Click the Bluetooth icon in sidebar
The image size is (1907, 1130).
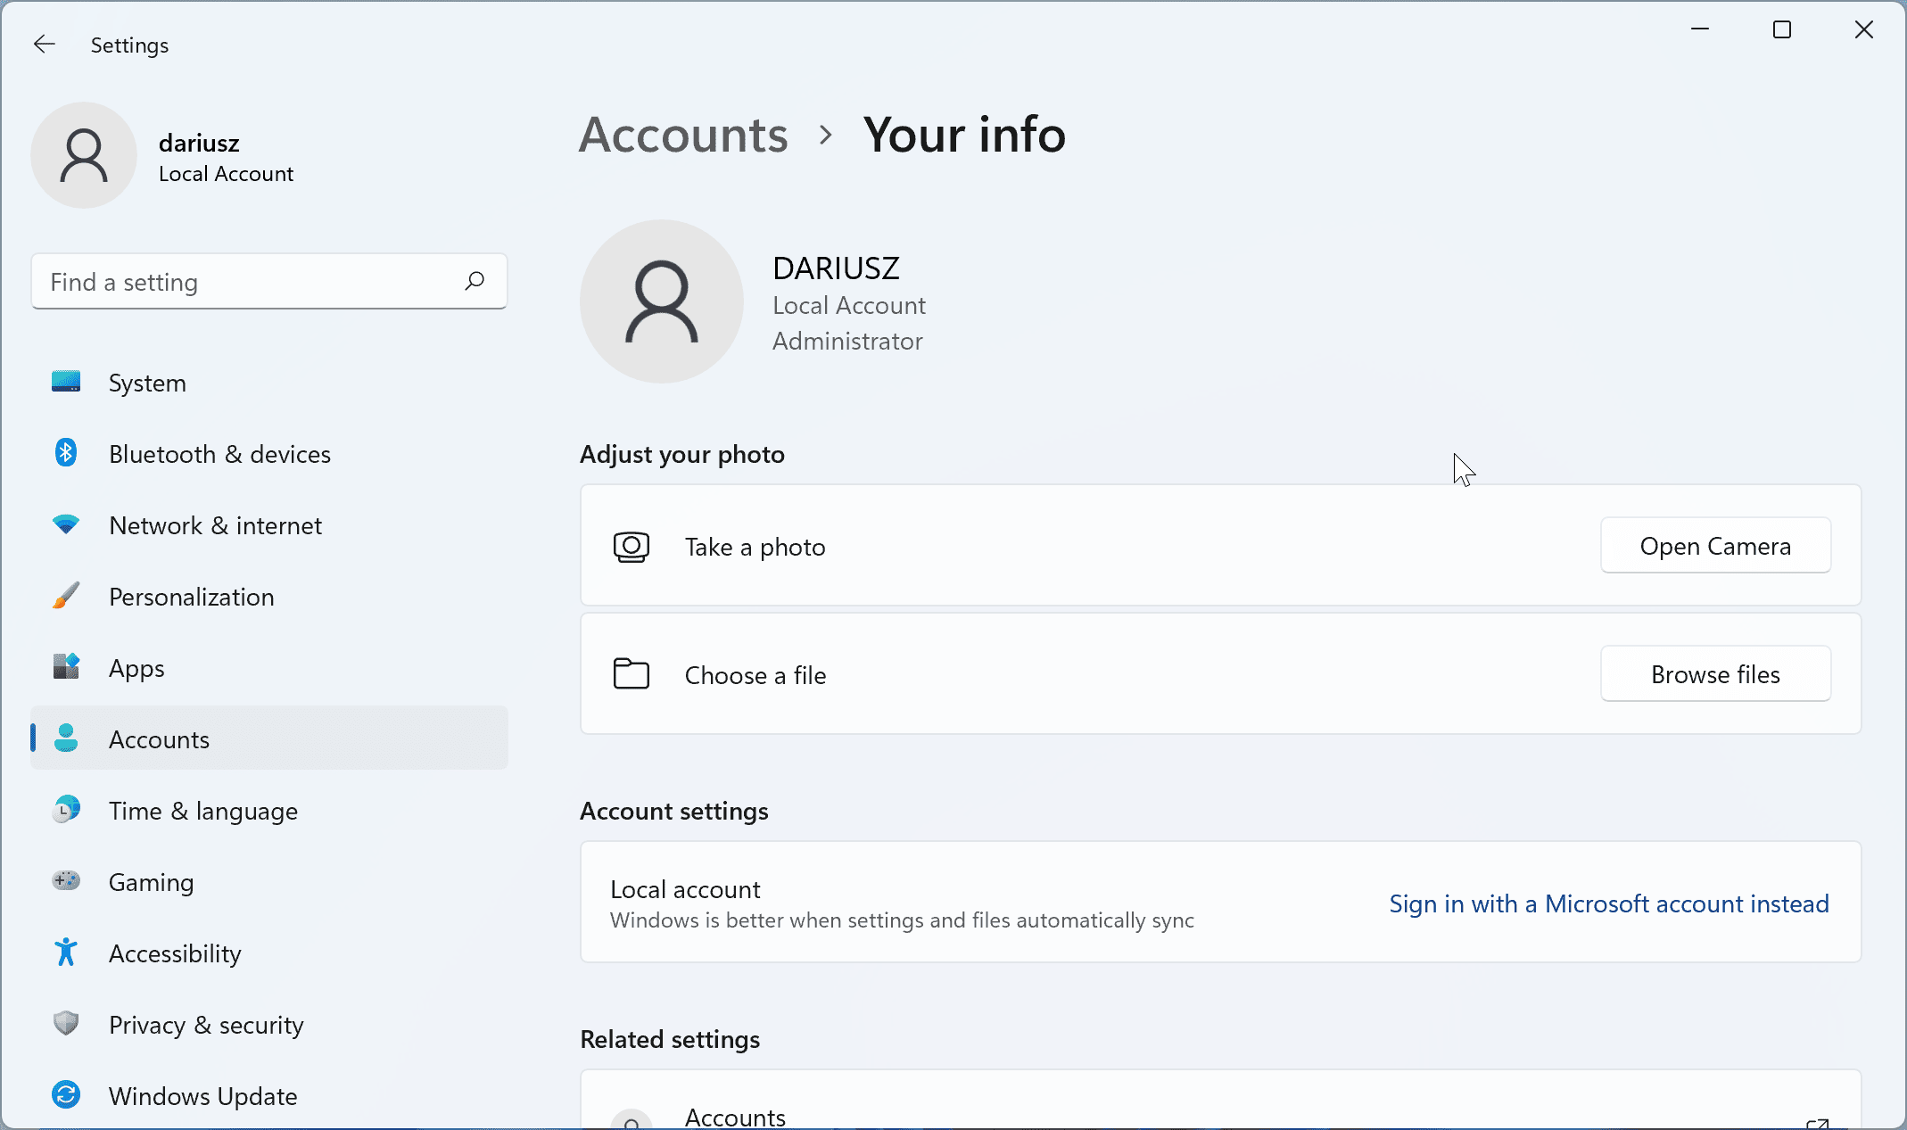click(x=66, y=453)
